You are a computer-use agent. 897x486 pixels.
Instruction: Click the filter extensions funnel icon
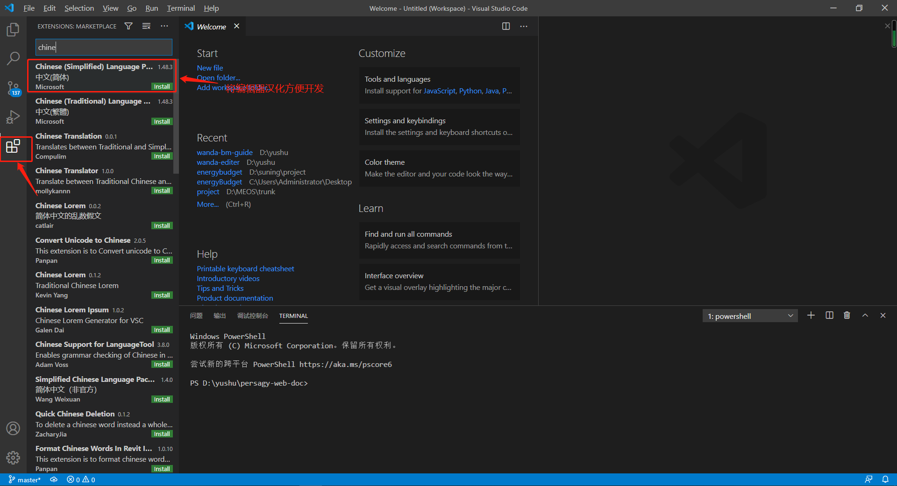pyautogui.click(x=128, y=26)
